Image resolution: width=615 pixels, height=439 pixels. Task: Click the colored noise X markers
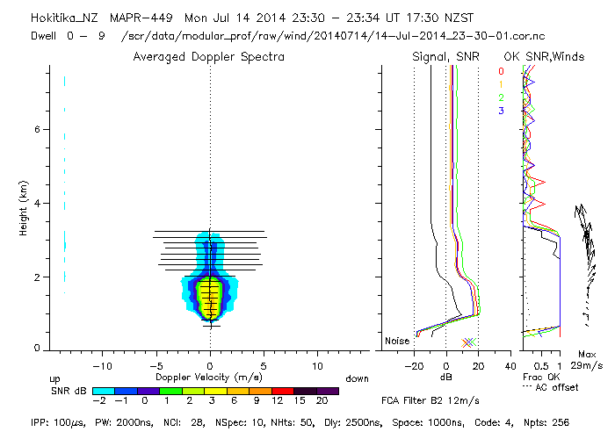pyautogui.click(x=468, y=342)
